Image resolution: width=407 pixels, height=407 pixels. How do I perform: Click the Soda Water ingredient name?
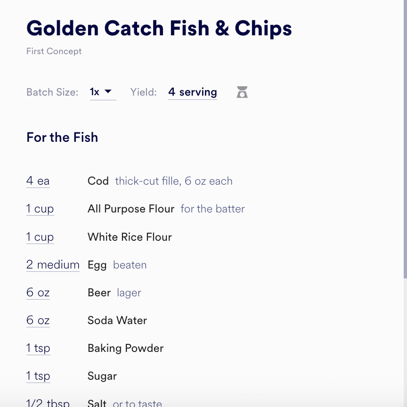117,320
